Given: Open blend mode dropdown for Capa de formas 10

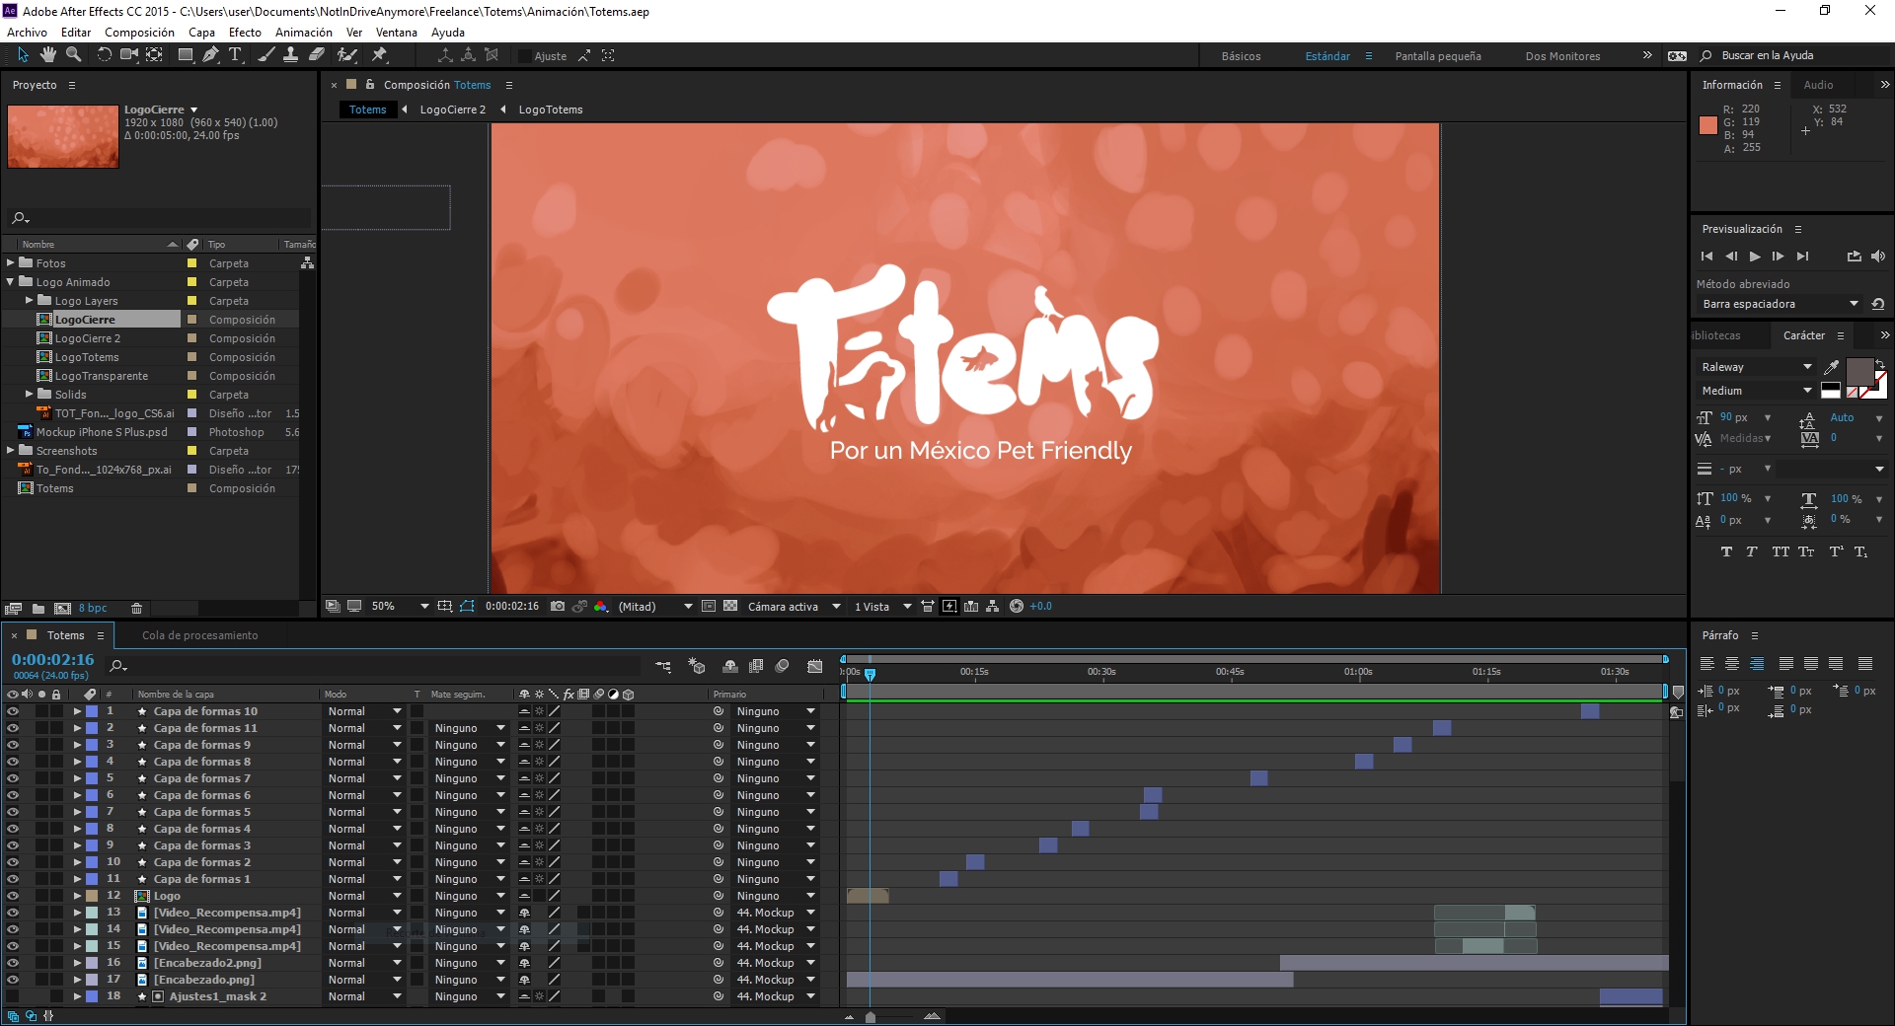Looking at the screenshot, I should 364,711.
